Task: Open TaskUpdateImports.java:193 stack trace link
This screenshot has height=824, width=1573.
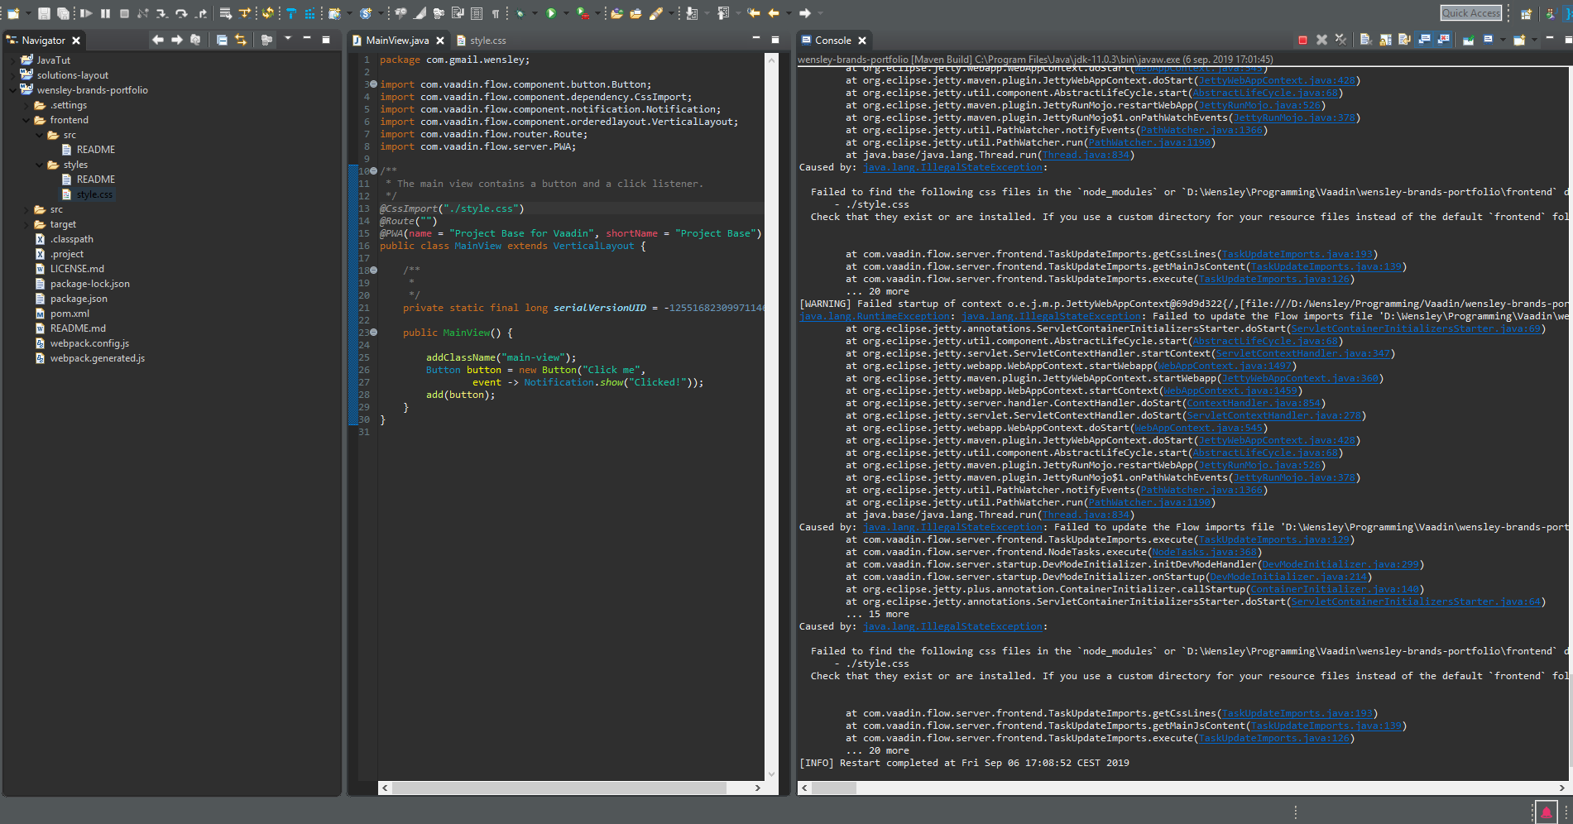Action: 1297,255
